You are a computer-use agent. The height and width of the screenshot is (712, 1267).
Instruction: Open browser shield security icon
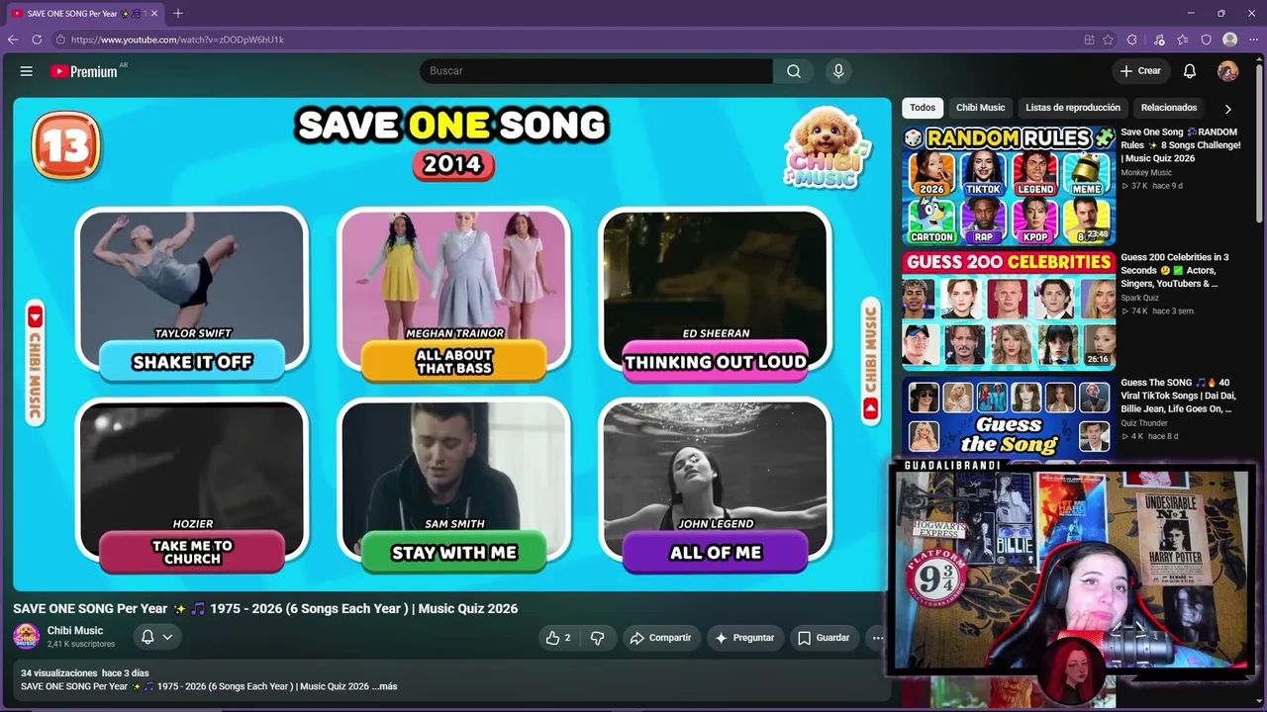click(1206, 40)
